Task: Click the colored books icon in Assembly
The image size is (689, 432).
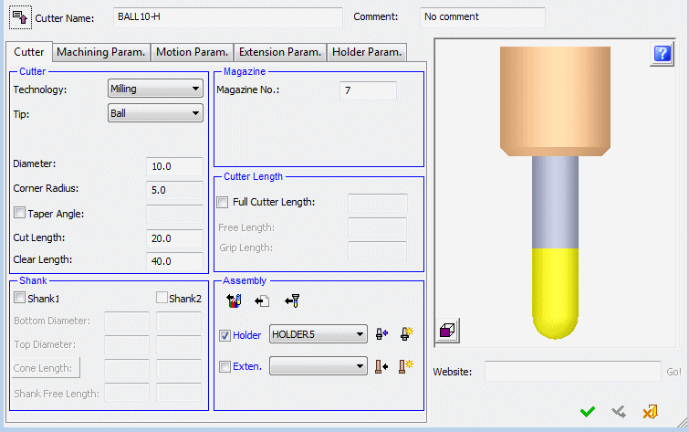Action: pos(234,300)
